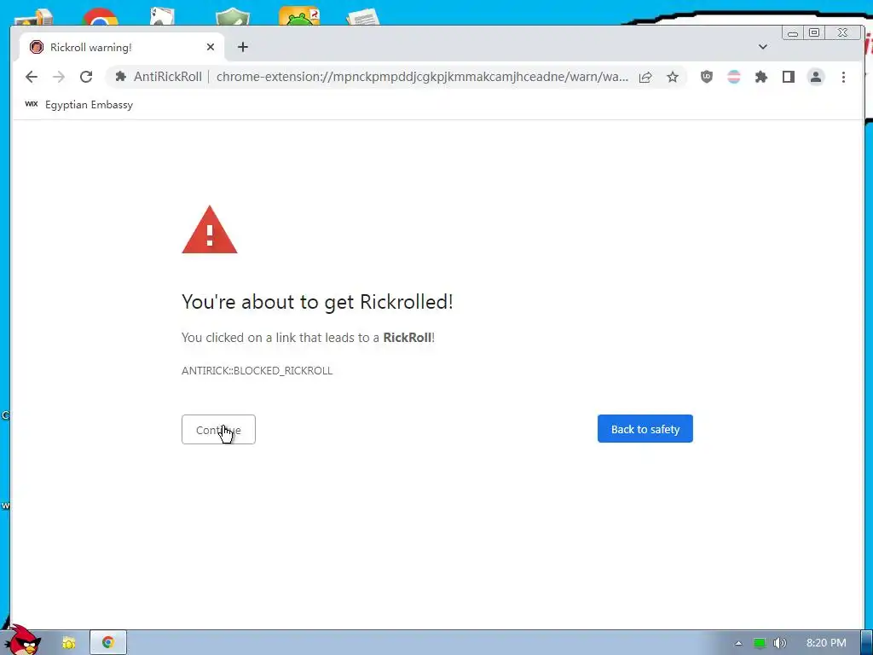Screen dimensions: 873x655
Task: Open the volume speaker tray icon
Action: point(779,643)
